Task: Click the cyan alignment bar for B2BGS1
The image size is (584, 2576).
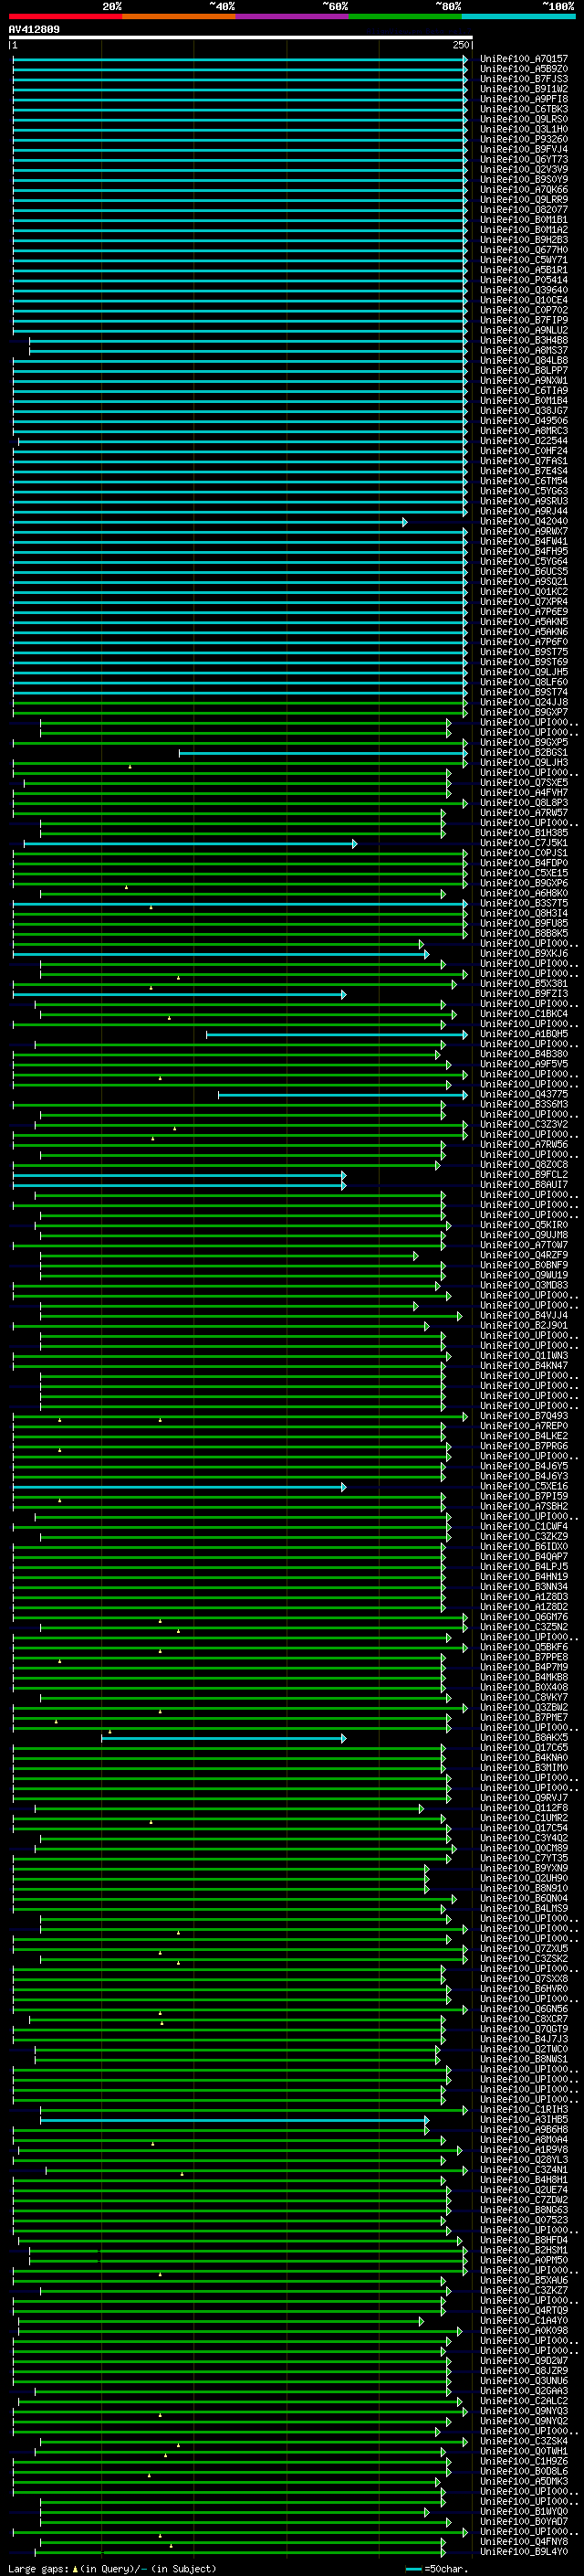Action: 322,753
